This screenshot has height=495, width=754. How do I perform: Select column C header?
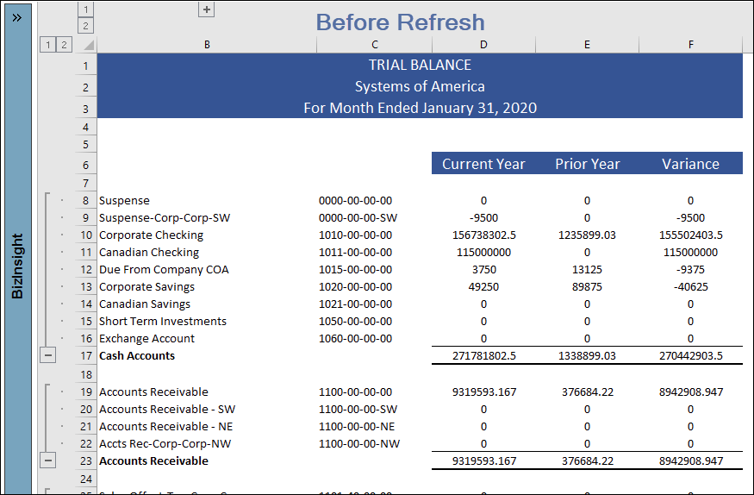[375, 45]
